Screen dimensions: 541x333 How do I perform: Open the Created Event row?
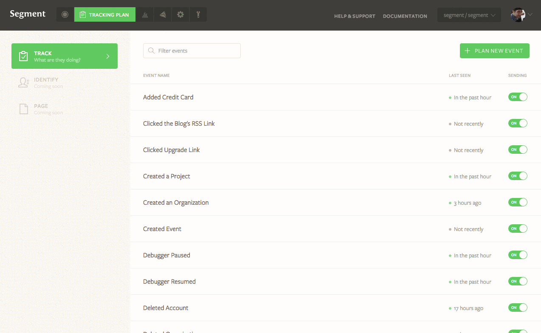(x=335, y=229)
